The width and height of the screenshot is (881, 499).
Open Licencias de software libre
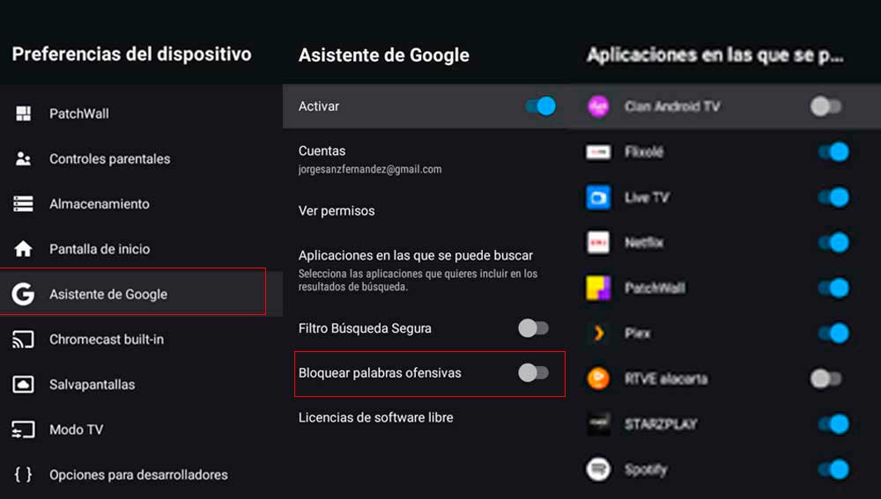[x=426, y=418]
